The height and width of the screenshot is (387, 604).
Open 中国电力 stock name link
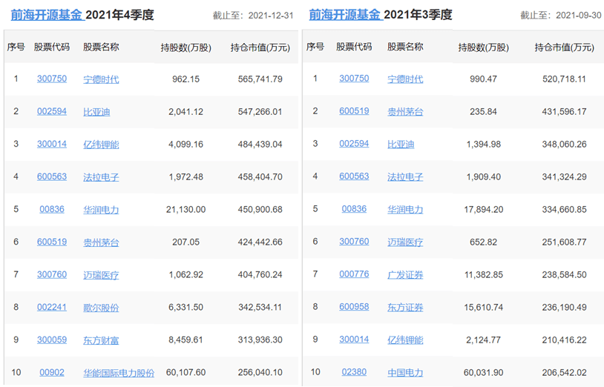point(405,372)
